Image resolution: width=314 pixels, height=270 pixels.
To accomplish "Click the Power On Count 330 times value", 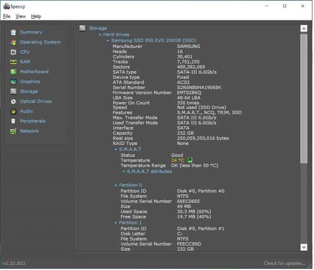I will [188, 103].
